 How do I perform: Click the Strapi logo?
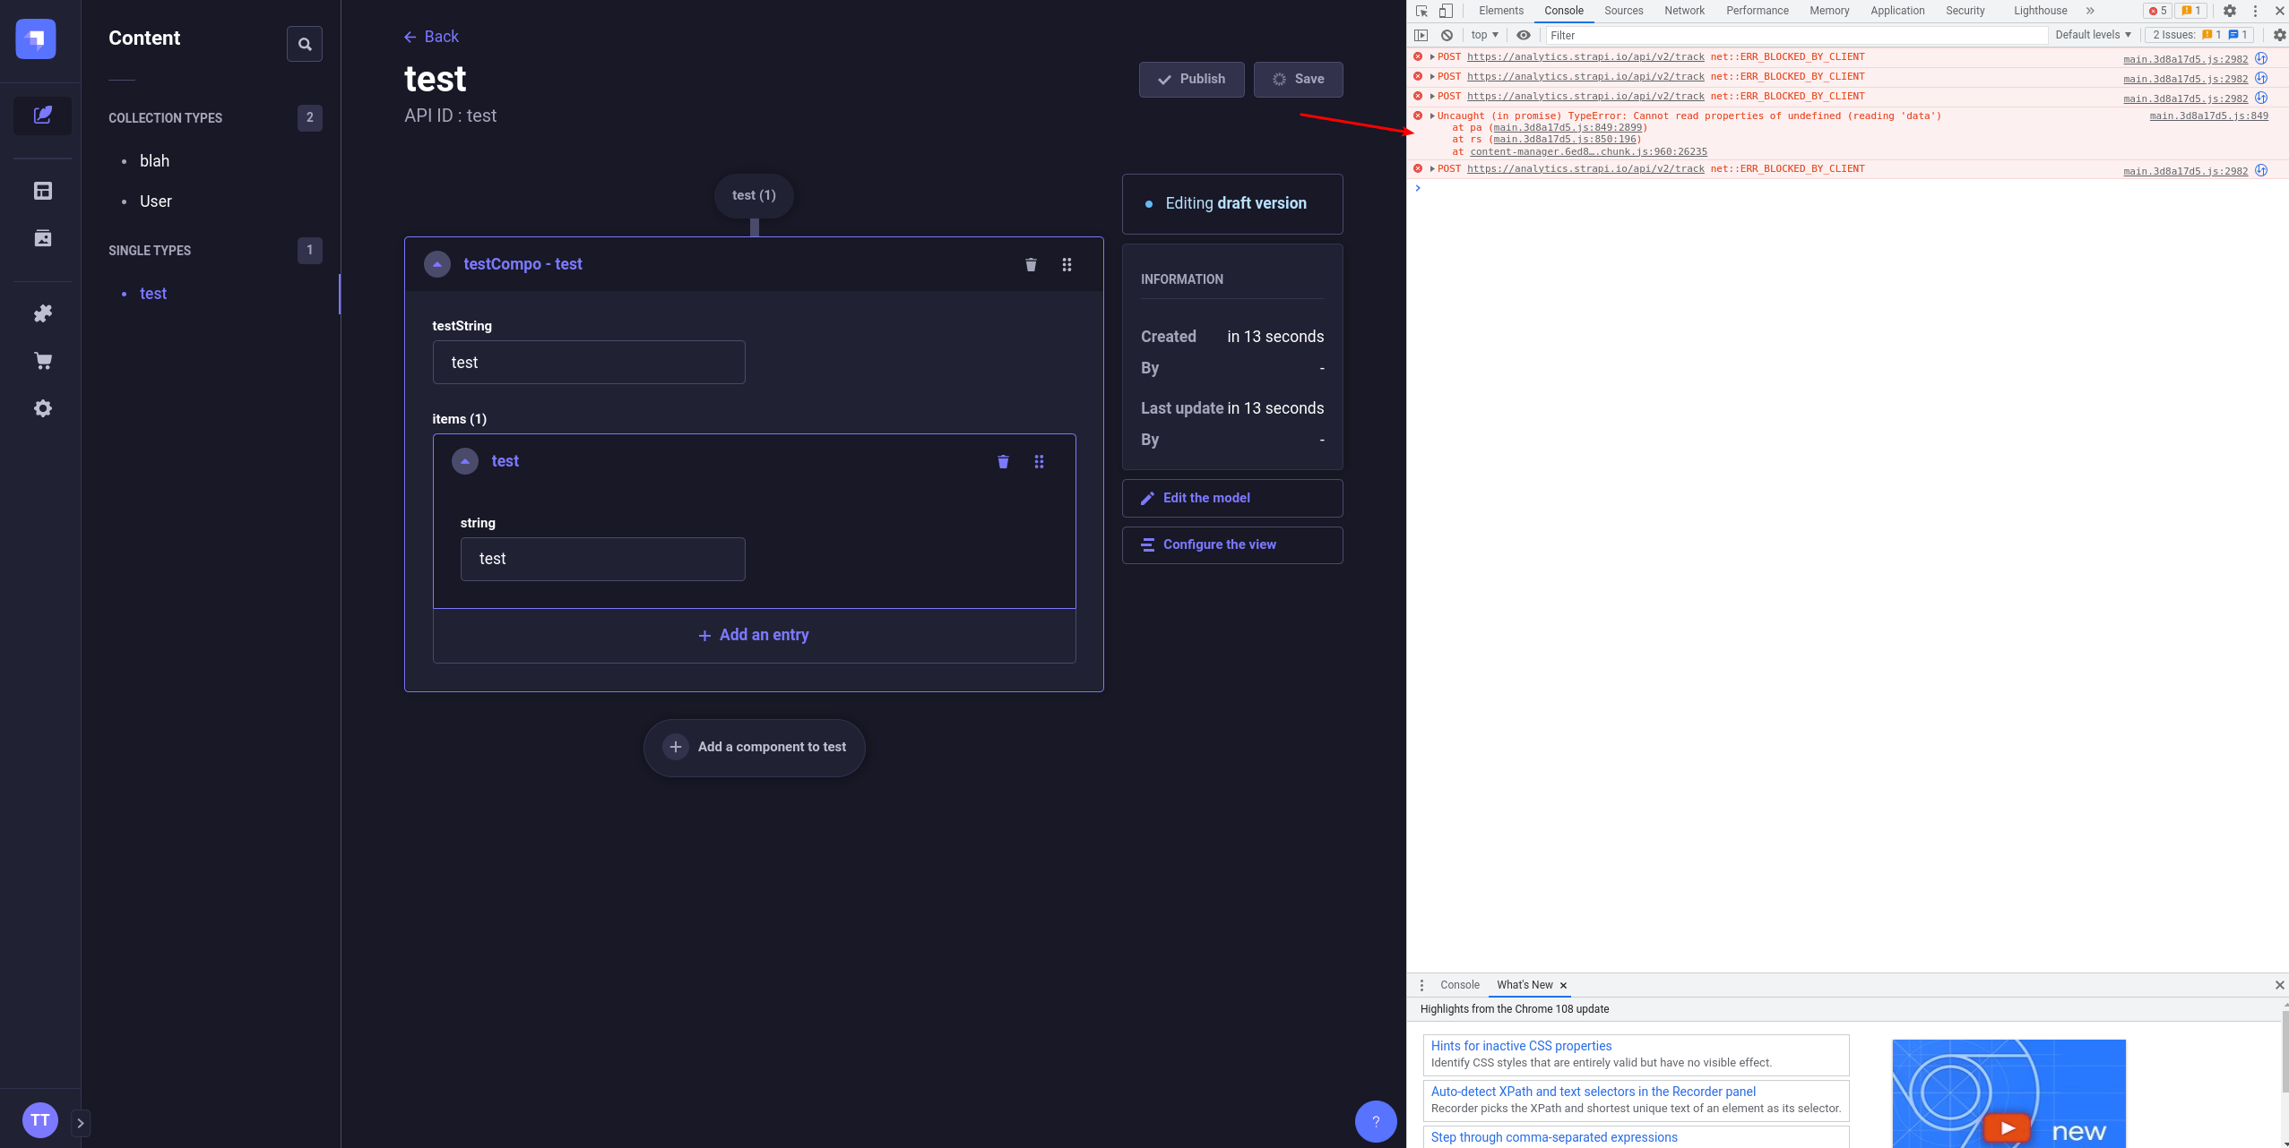[34, 39]
